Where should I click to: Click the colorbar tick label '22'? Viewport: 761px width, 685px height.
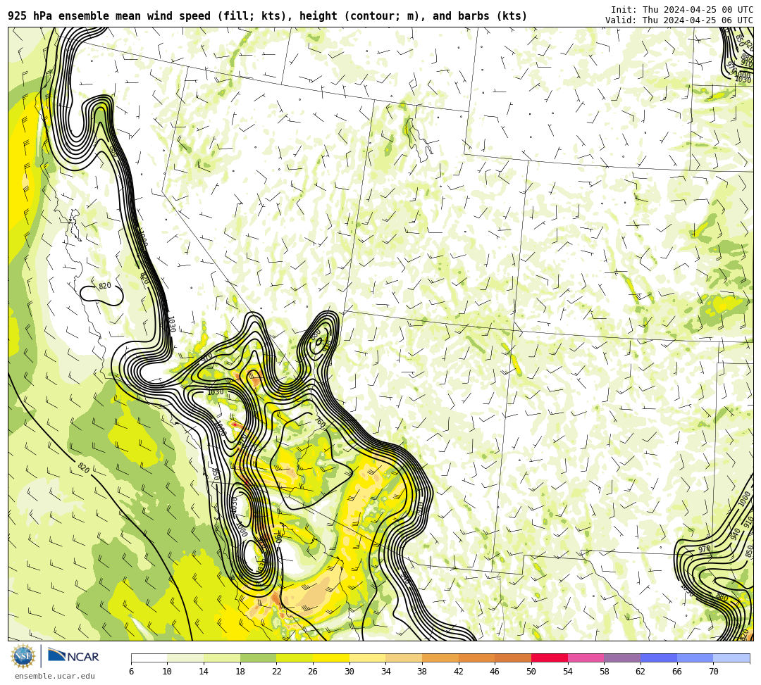click(x=277, y=672)
